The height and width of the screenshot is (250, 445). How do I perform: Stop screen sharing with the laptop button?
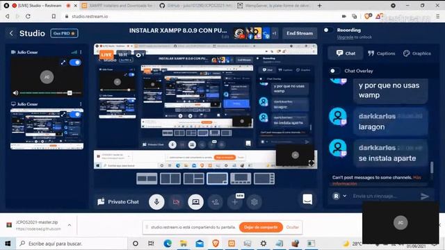click(x=195, y=202)
